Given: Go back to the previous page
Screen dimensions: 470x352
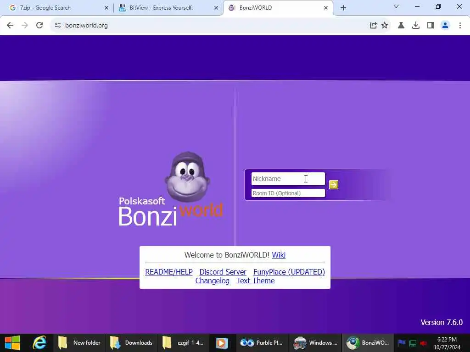Looking at the screenshot, I should point(10,26).
